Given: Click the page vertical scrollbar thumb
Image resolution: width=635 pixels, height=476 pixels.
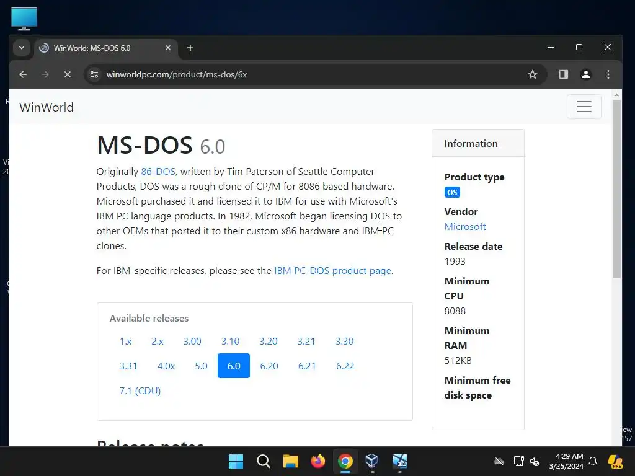Looking at the screenshot, I should click(616, 188).
